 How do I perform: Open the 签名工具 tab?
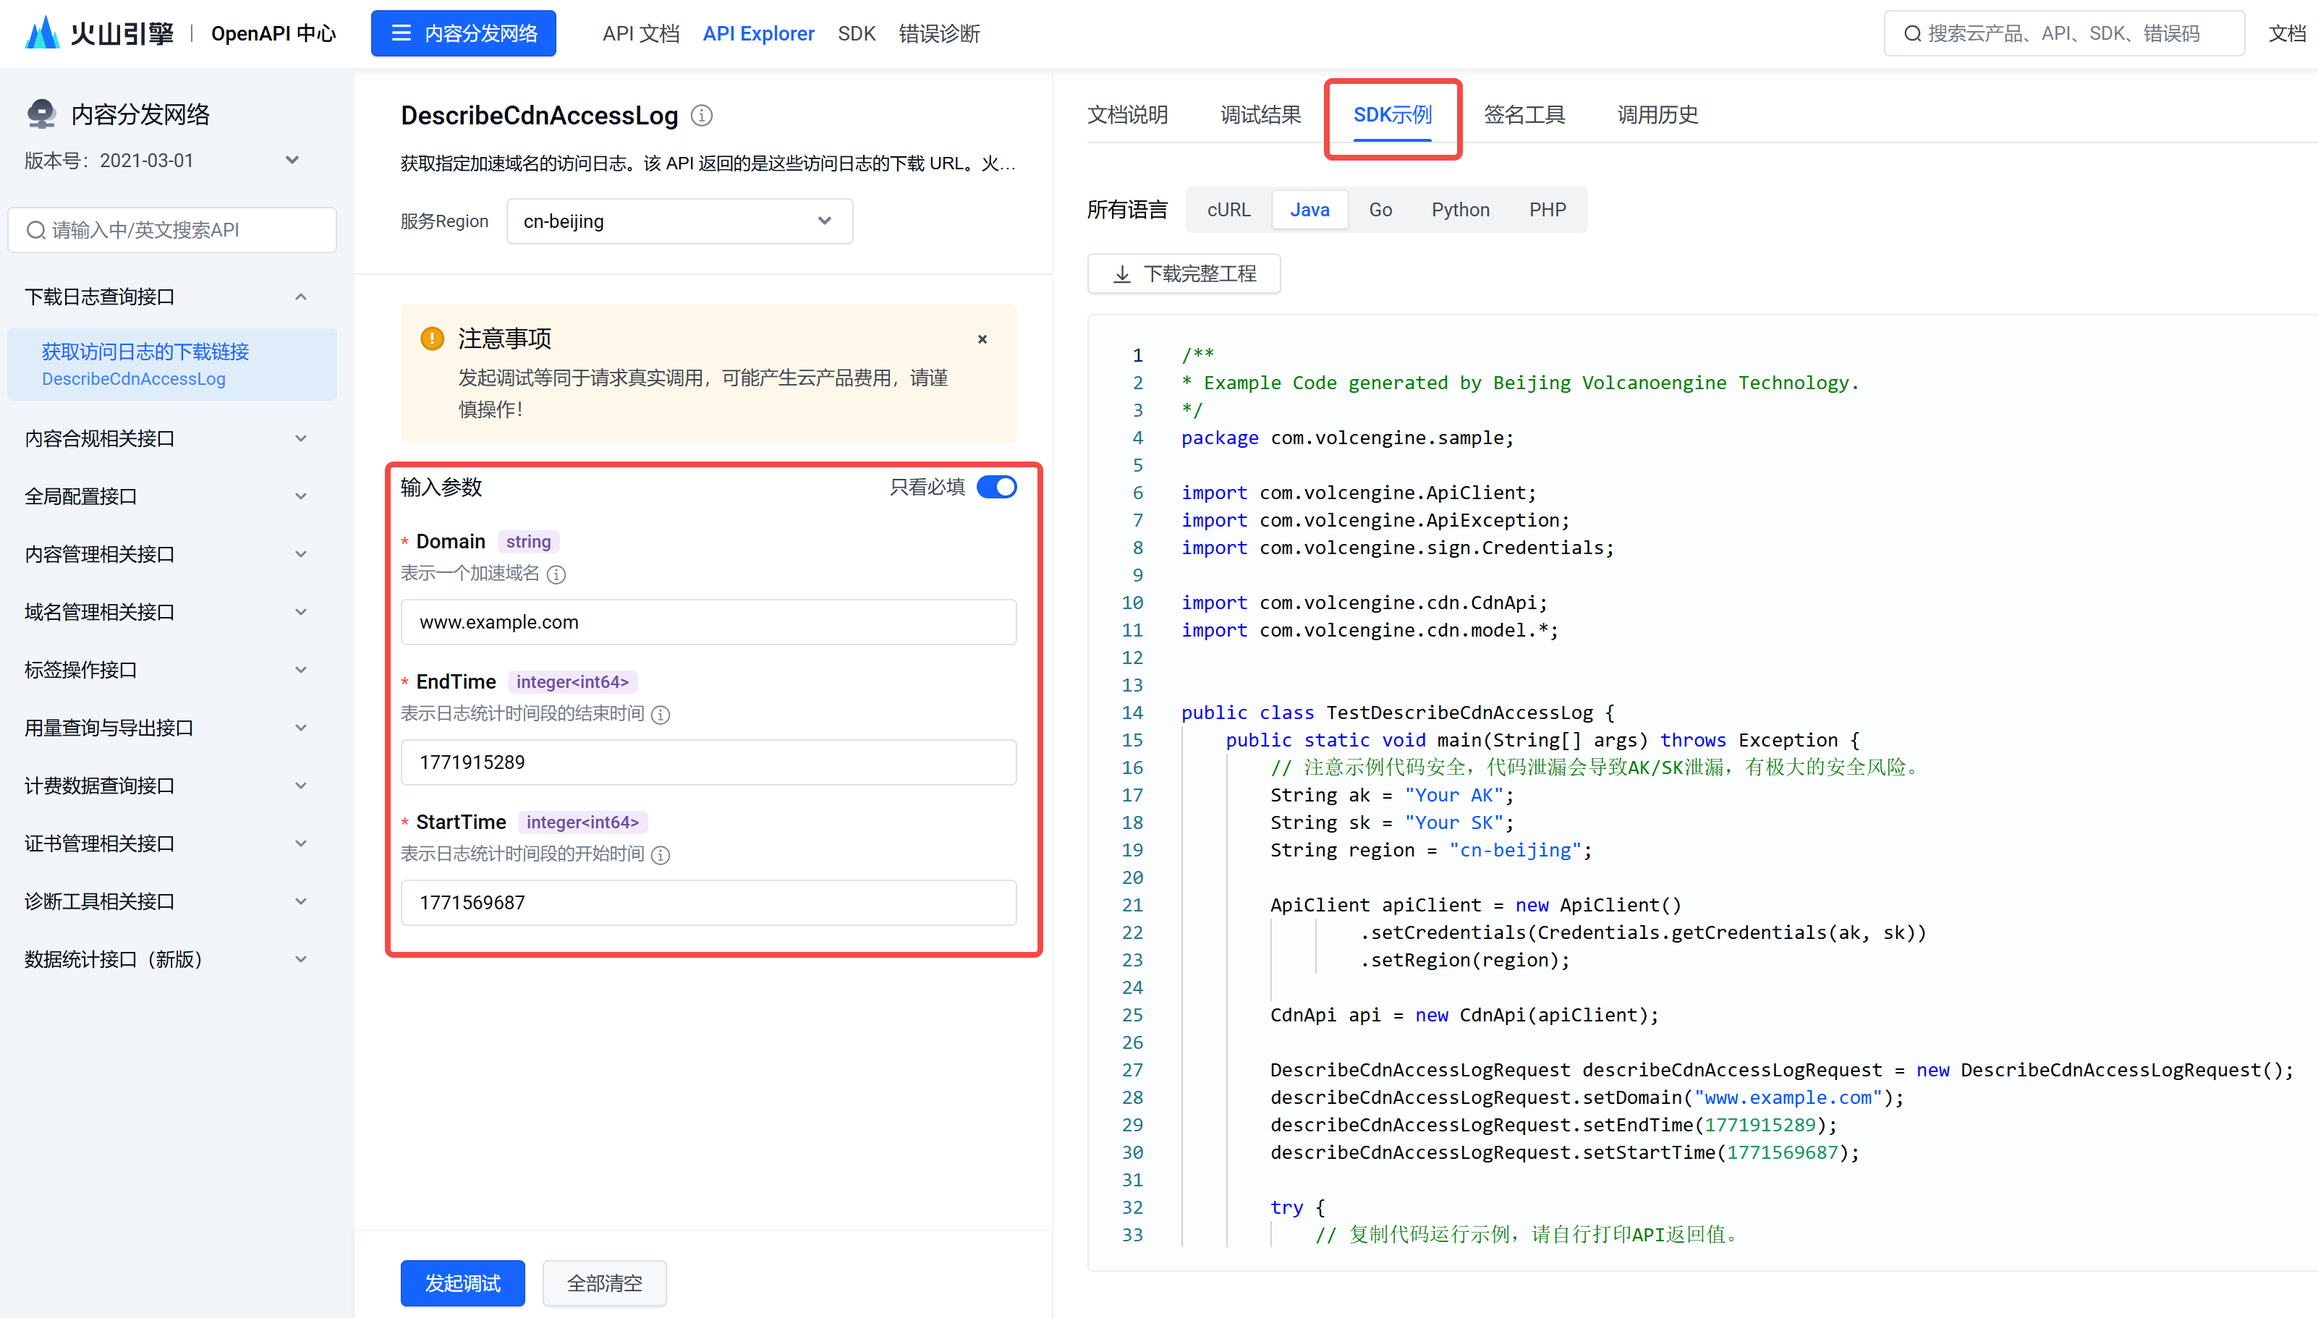point(1524,115)
